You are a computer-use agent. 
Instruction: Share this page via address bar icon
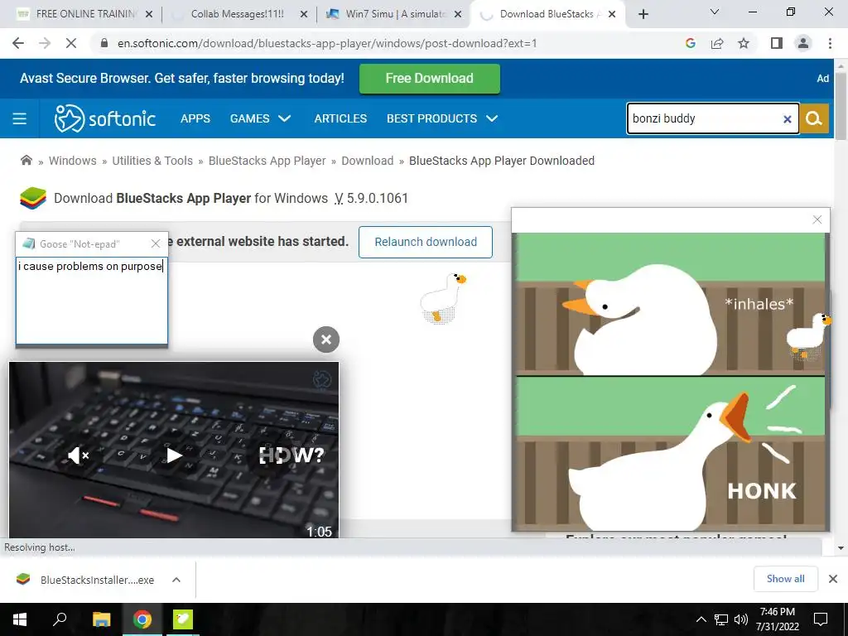click(717, 43)
